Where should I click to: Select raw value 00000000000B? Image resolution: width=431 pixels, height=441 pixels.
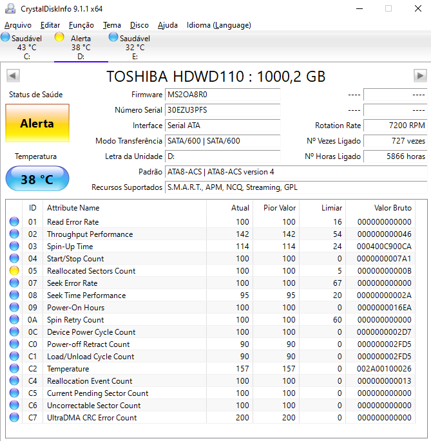tap(384, 271)
